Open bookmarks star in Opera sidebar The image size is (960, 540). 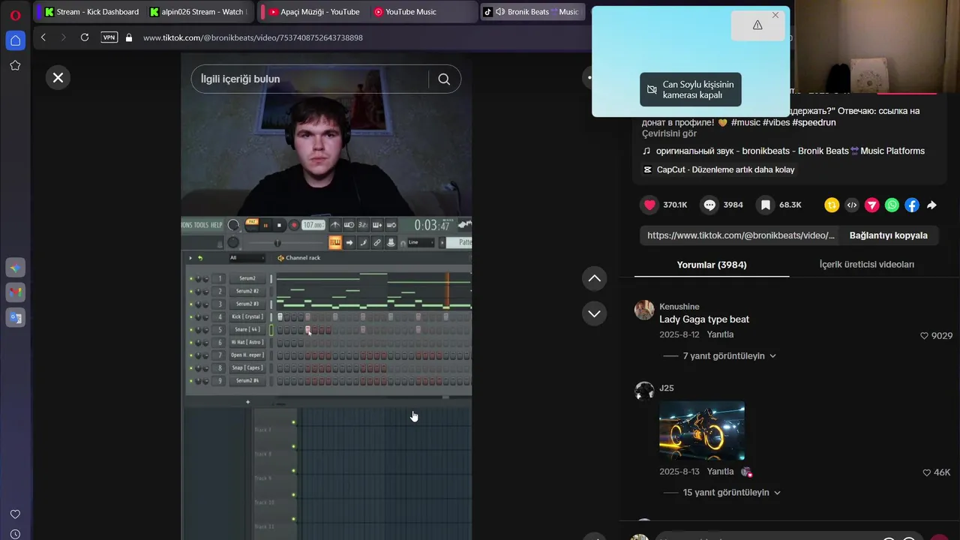point(15,66)
